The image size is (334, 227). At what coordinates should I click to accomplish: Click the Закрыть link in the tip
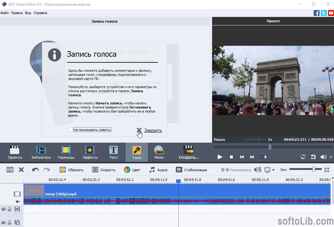coord(153,130)
